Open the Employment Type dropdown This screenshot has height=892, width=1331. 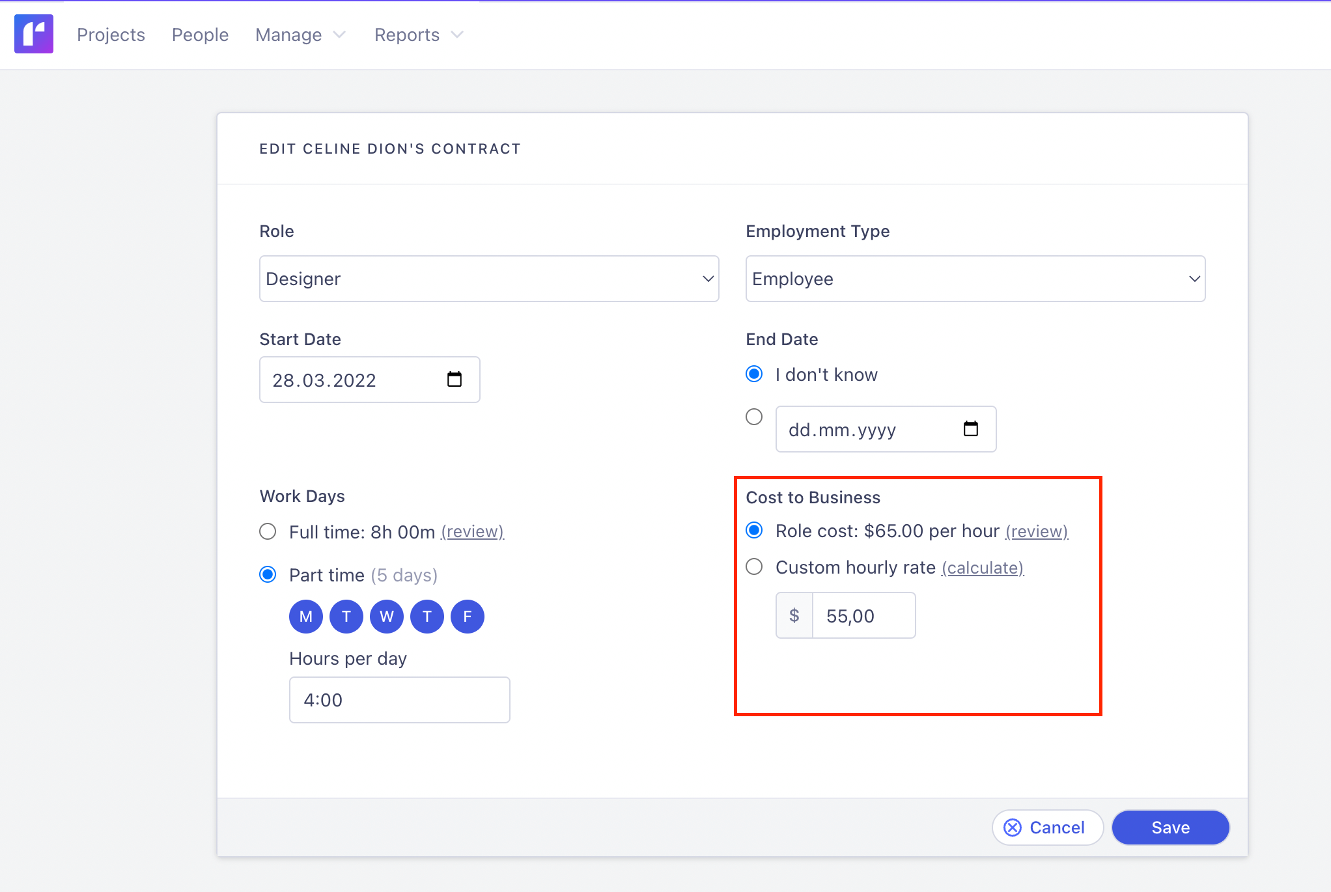[975, 279]
